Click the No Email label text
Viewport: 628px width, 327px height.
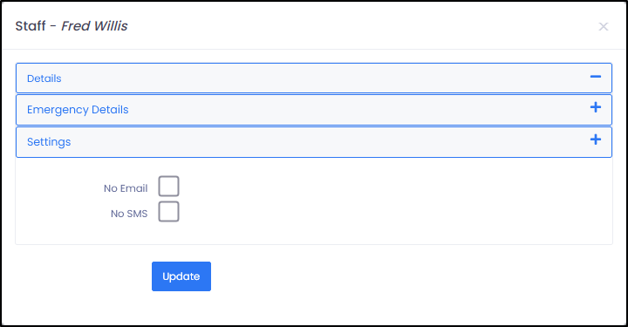[126, 188]
